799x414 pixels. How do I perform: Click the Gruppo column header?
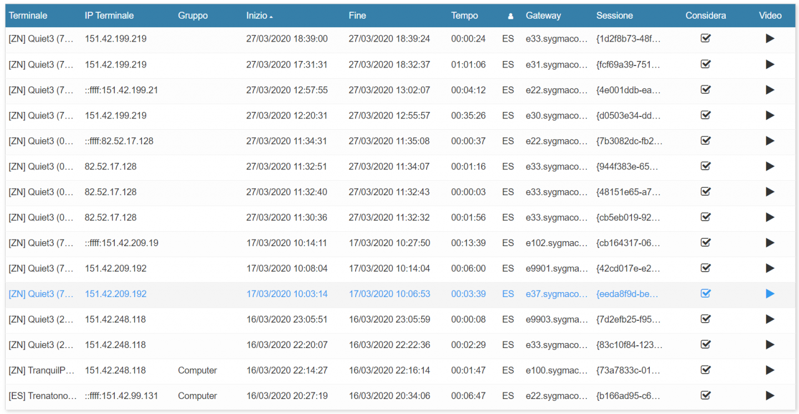[193, 16]
